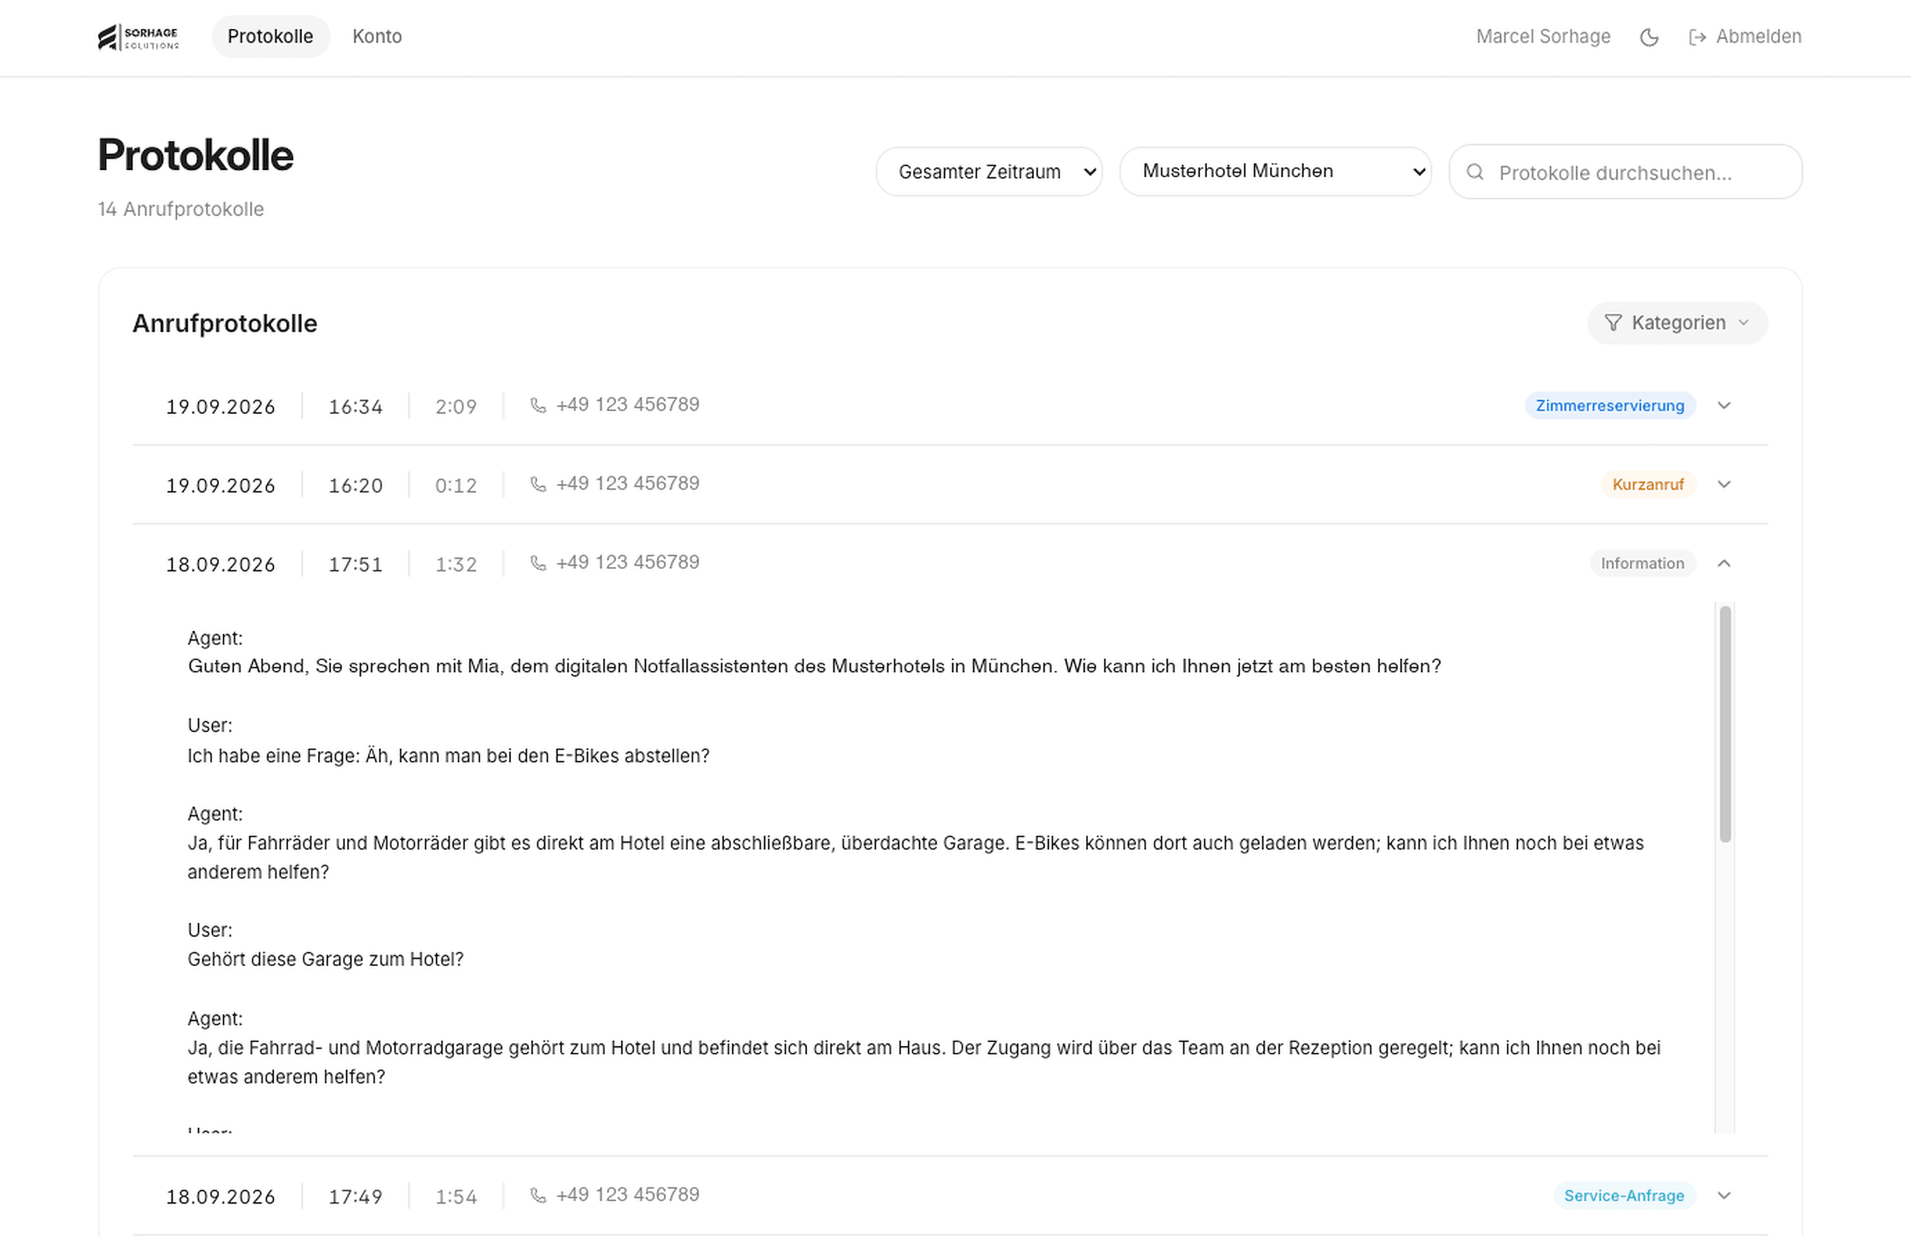The height and width of the screenshot is (1237, 1911).
Task: Click the E-Bikes abstellen question line
Action: click(x=448, y=756)
